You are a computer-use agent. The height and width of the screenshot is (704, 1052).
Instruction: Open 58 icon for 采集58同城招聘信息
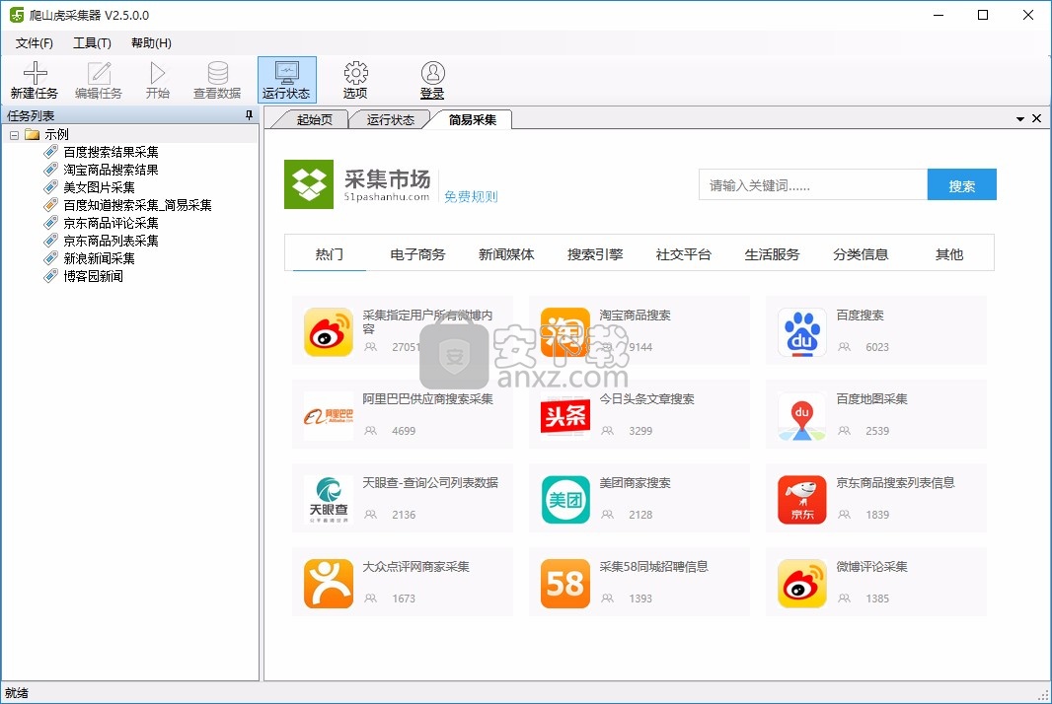tap(564, 584)
